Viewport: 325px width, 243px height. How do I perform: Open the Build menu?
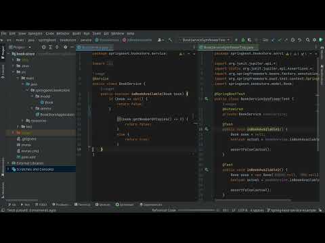tap(77, 33)
